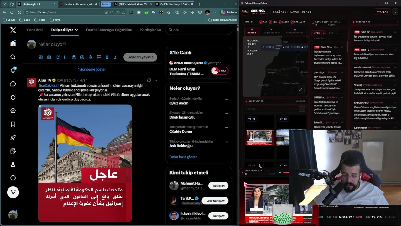Image resolution: width=401 pixels, height=226 pixels.
Task: Switch to Sana özel timeline tab
Action: pos(34,30)
